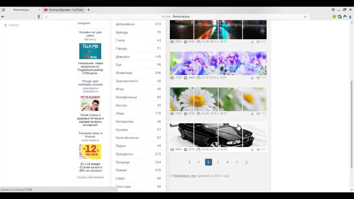Go to next page with right chevron
The width and height of the screenshot is (354, 199).
click(x=246, y=163)
